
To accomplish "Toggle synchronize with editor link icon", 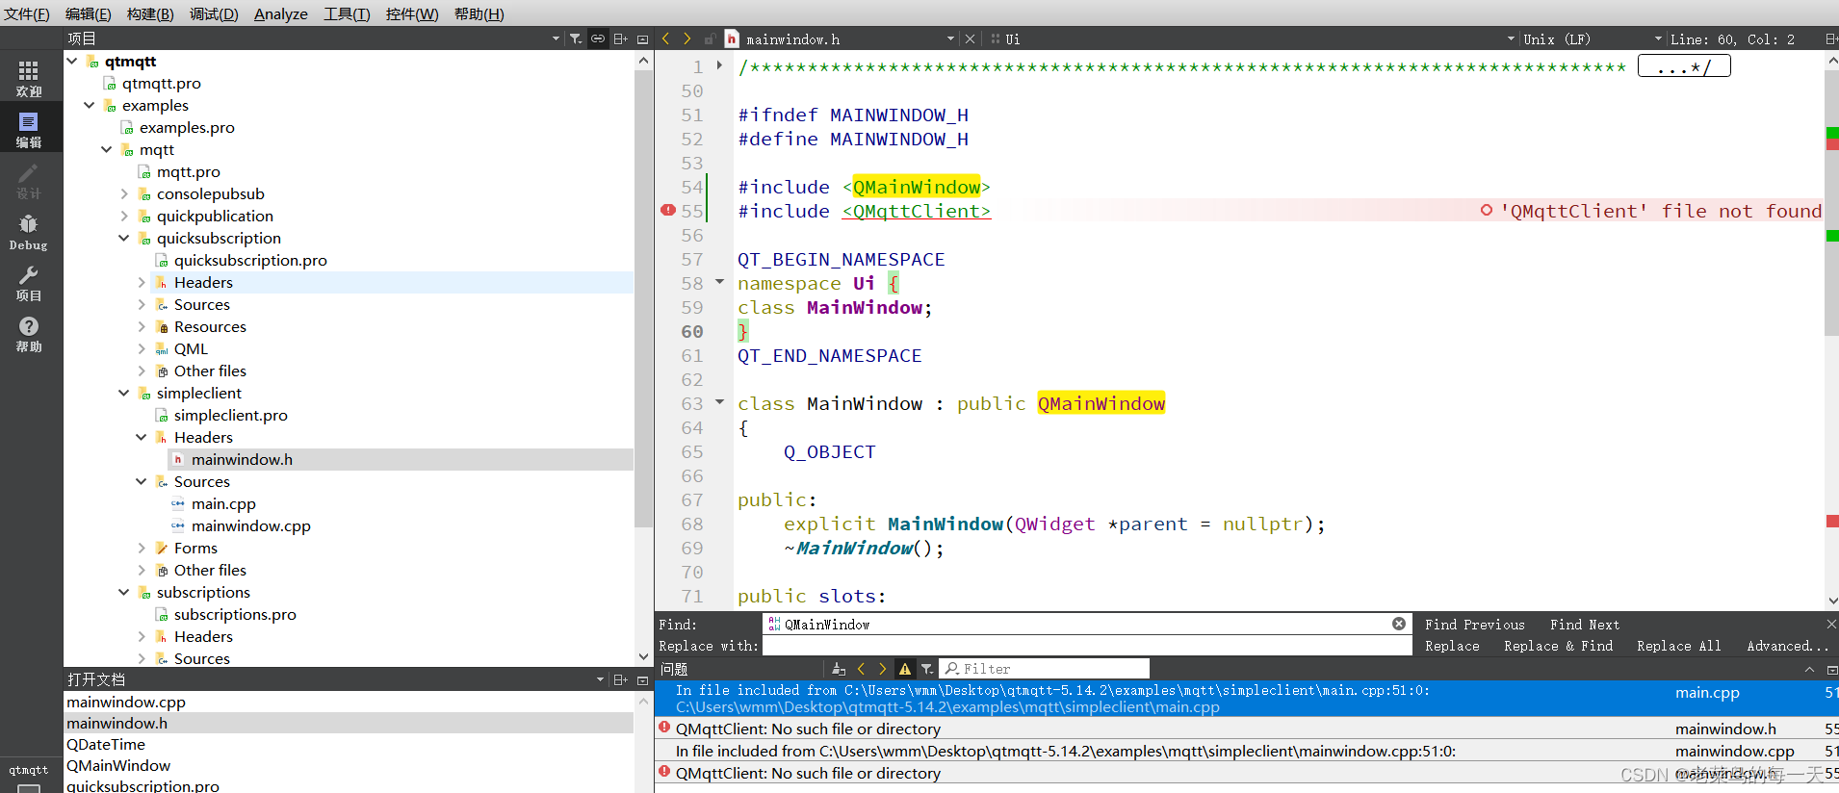I will click(x=598, y=38).
